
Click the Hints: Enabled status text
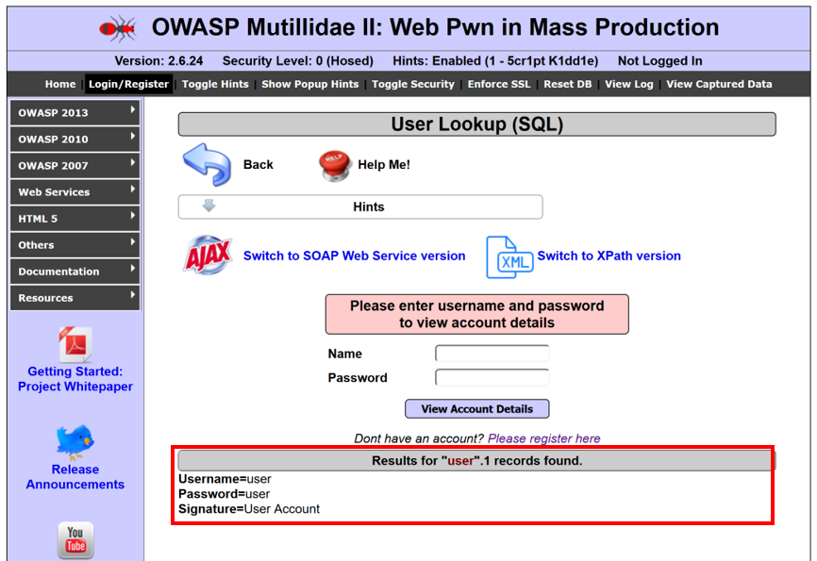pos(495,61)
